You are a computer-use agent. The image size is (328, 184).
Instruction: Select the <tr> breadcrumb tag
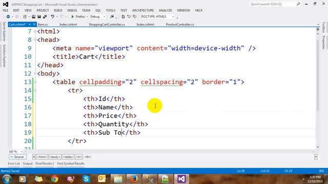79,157
